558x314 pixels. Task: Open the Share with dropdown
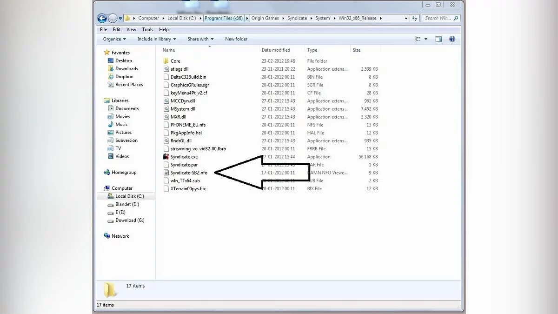200,39
